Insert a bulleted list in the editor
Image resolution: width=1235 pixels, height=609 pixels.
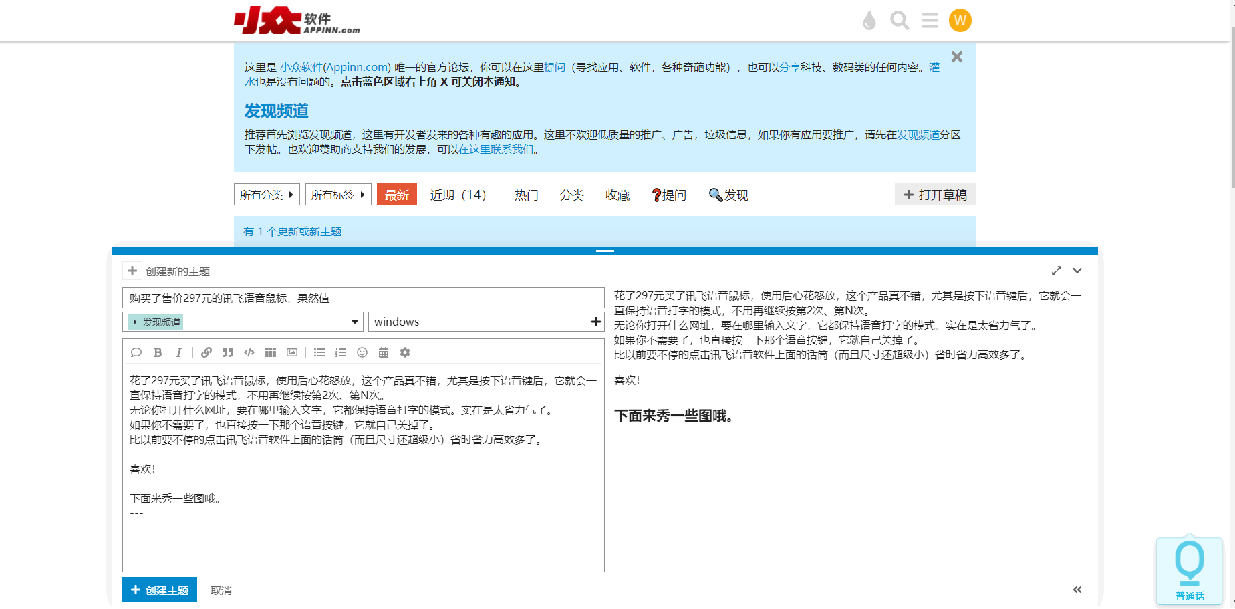pos(319,352)
